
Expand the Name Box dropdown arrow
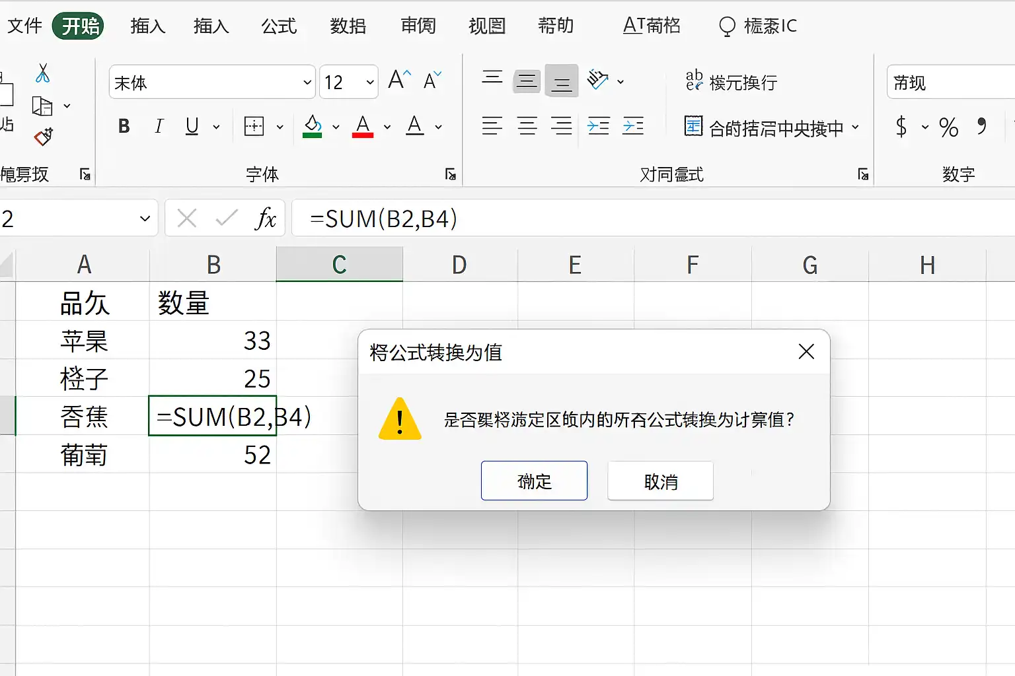(145, 219)
